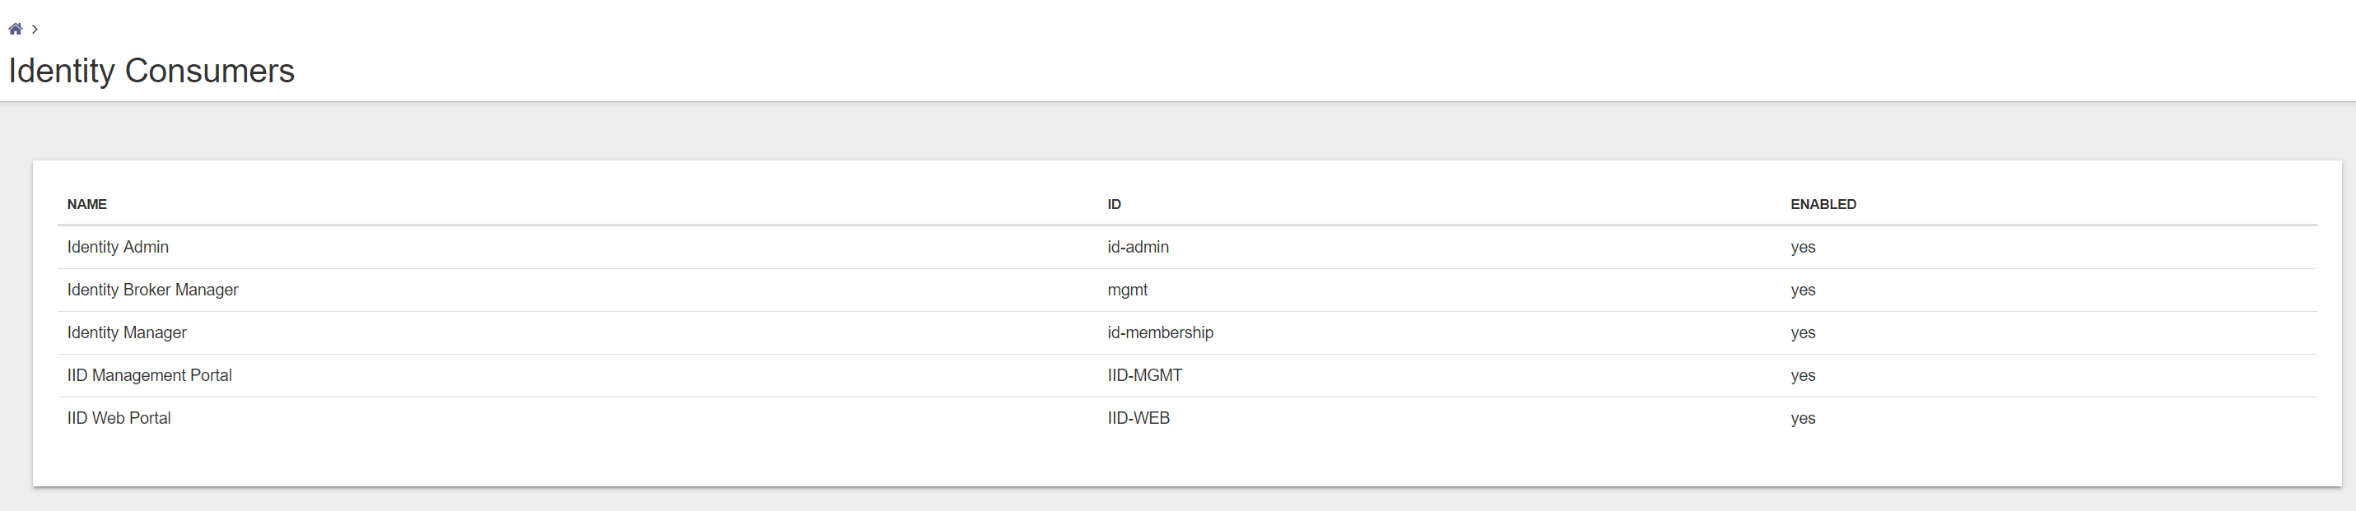Click the NAME column header

(87, 205)
